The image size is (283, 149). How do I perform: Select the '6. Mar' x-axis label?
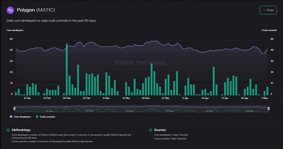(106, 98)
